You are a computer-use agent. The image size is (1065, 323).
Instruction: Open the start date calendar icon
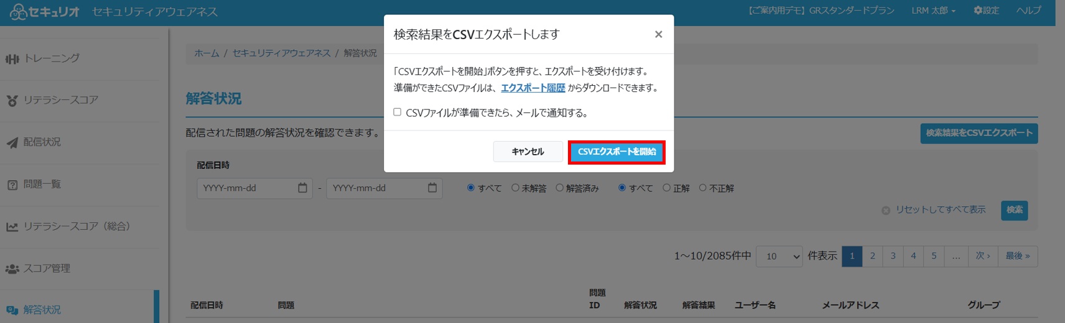point(302,188)
